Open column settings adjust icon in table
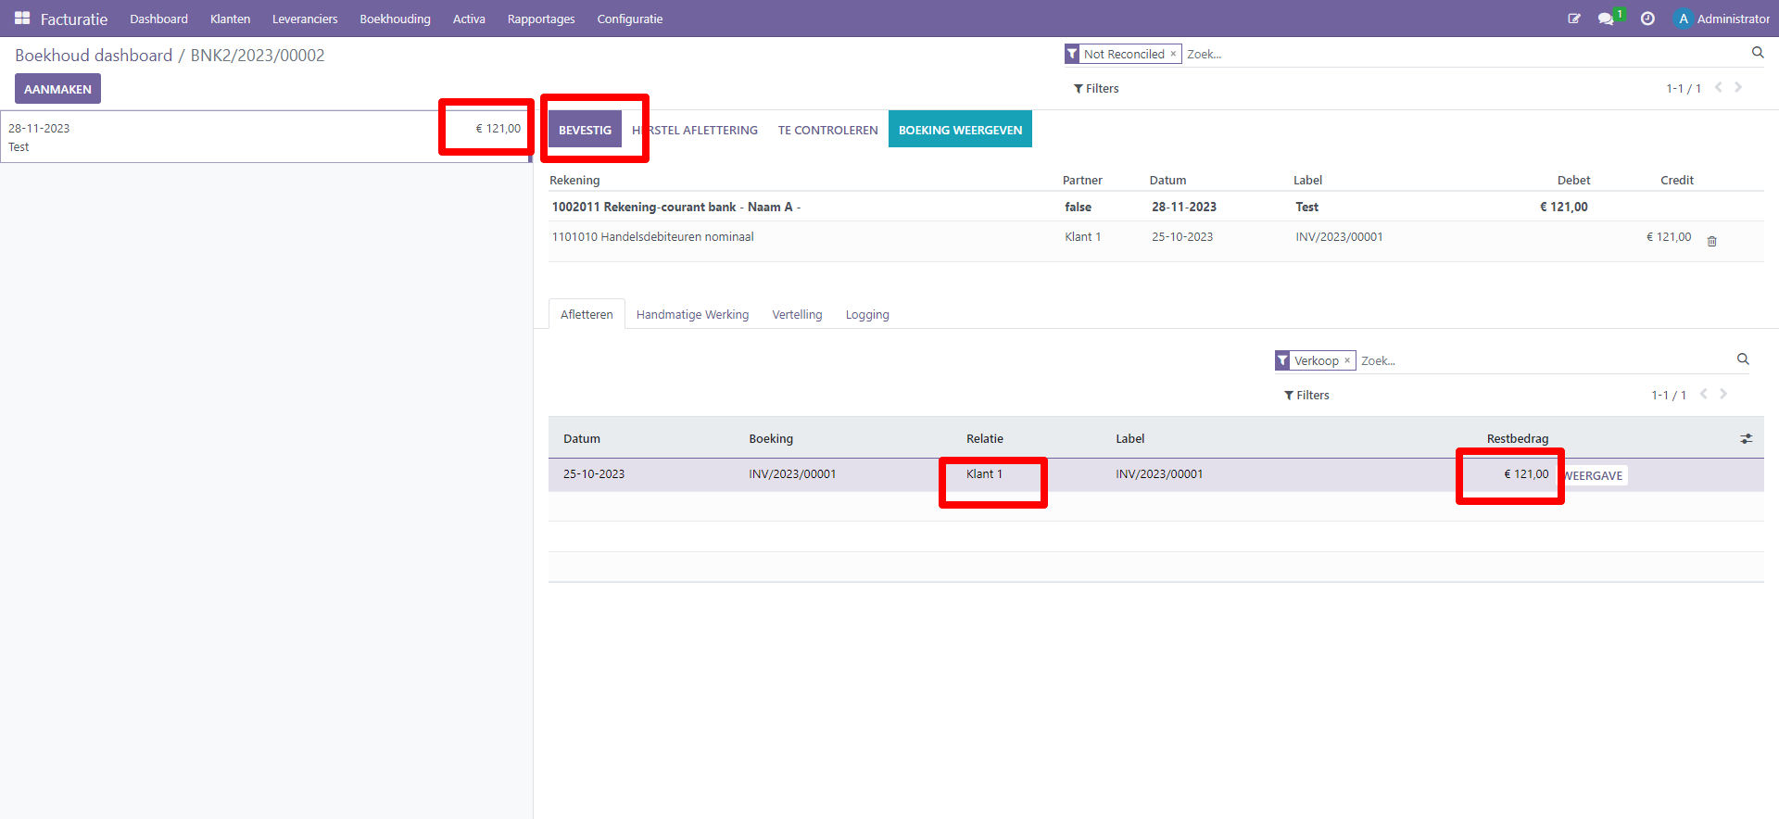1779x819 pixels. (1746, 439)
